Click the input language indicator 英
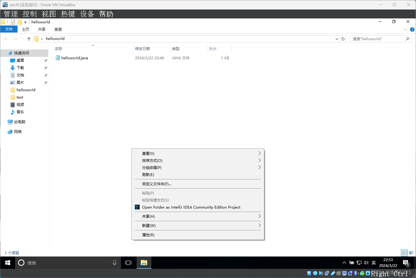 pos(374,263)
